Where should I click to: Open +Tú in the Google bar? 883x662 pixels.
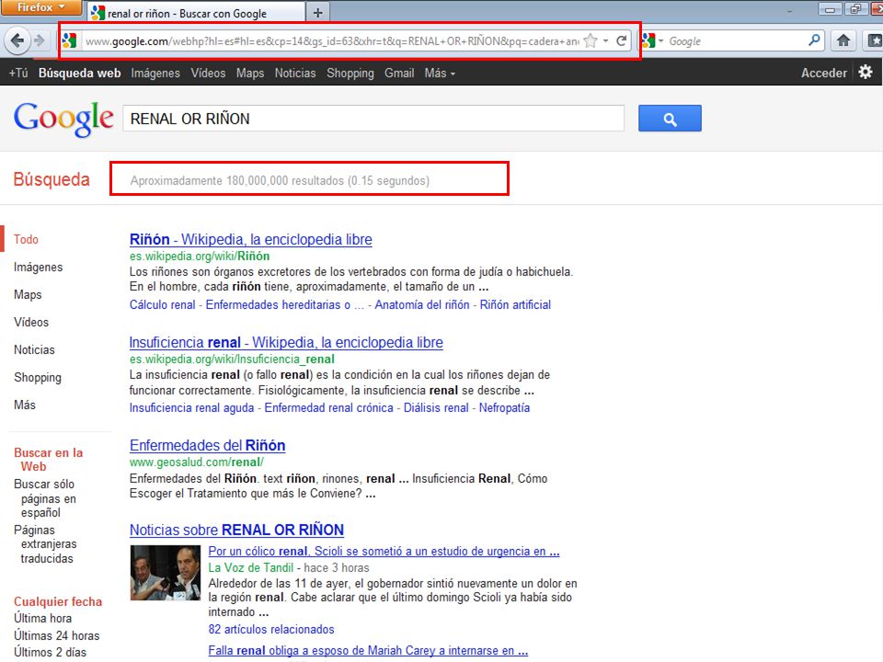[x=18, y=74]
